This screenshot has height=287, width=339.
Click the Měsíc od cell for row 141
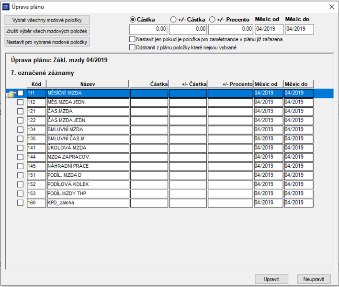269,148
